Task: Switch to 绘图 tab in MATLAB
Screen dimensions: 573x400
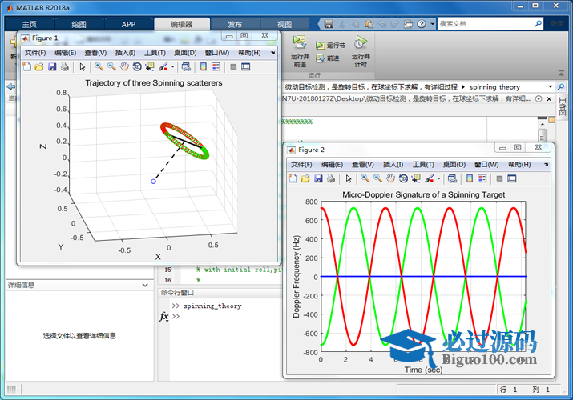Action: (x=79, y=24)
